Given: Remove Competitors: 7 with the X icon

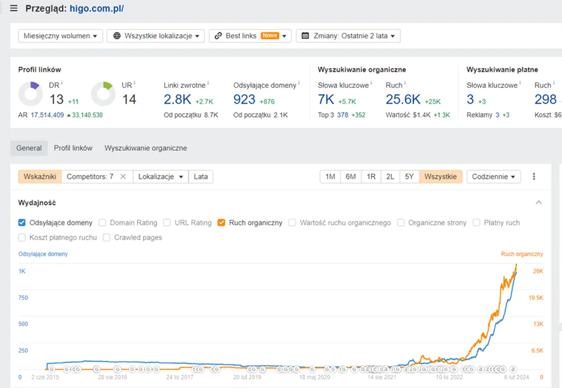Looking at the screenshot, I should pyautogui.click(x=123, y=177).
